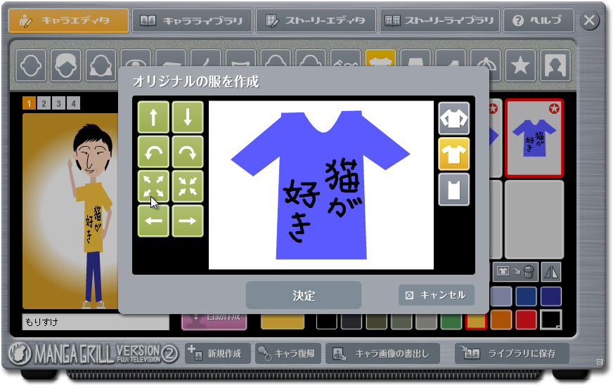
Task: Open the custom color picker dropdown swatch
Action: pyautogui.click(x=551, y=320)
